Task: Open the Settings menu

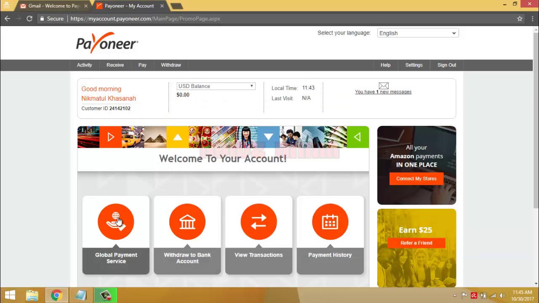Action: tap(414, 65)
